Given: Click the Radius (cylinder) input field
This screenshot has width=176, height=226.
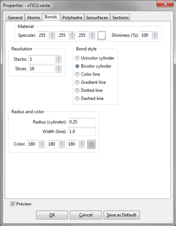Looking at the screenshot, I should pyautogui.click(x=82, y=122).
